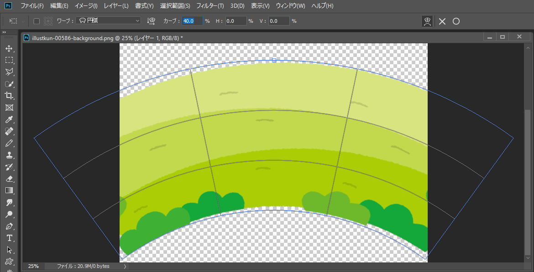Screen dimensions: 534x272
Task: Select the Pencil tool
Action: pyautogui.click(x=9, y=143)
